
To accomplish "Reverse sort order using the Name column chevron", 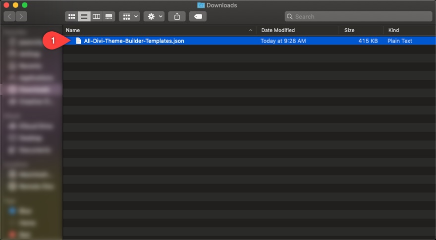I will [251, 30].
